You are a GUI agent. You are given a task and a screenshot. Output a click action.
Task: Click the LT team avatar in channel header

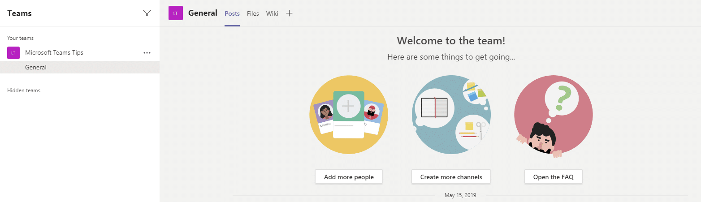pyautogui.click(x=175, y=13)
